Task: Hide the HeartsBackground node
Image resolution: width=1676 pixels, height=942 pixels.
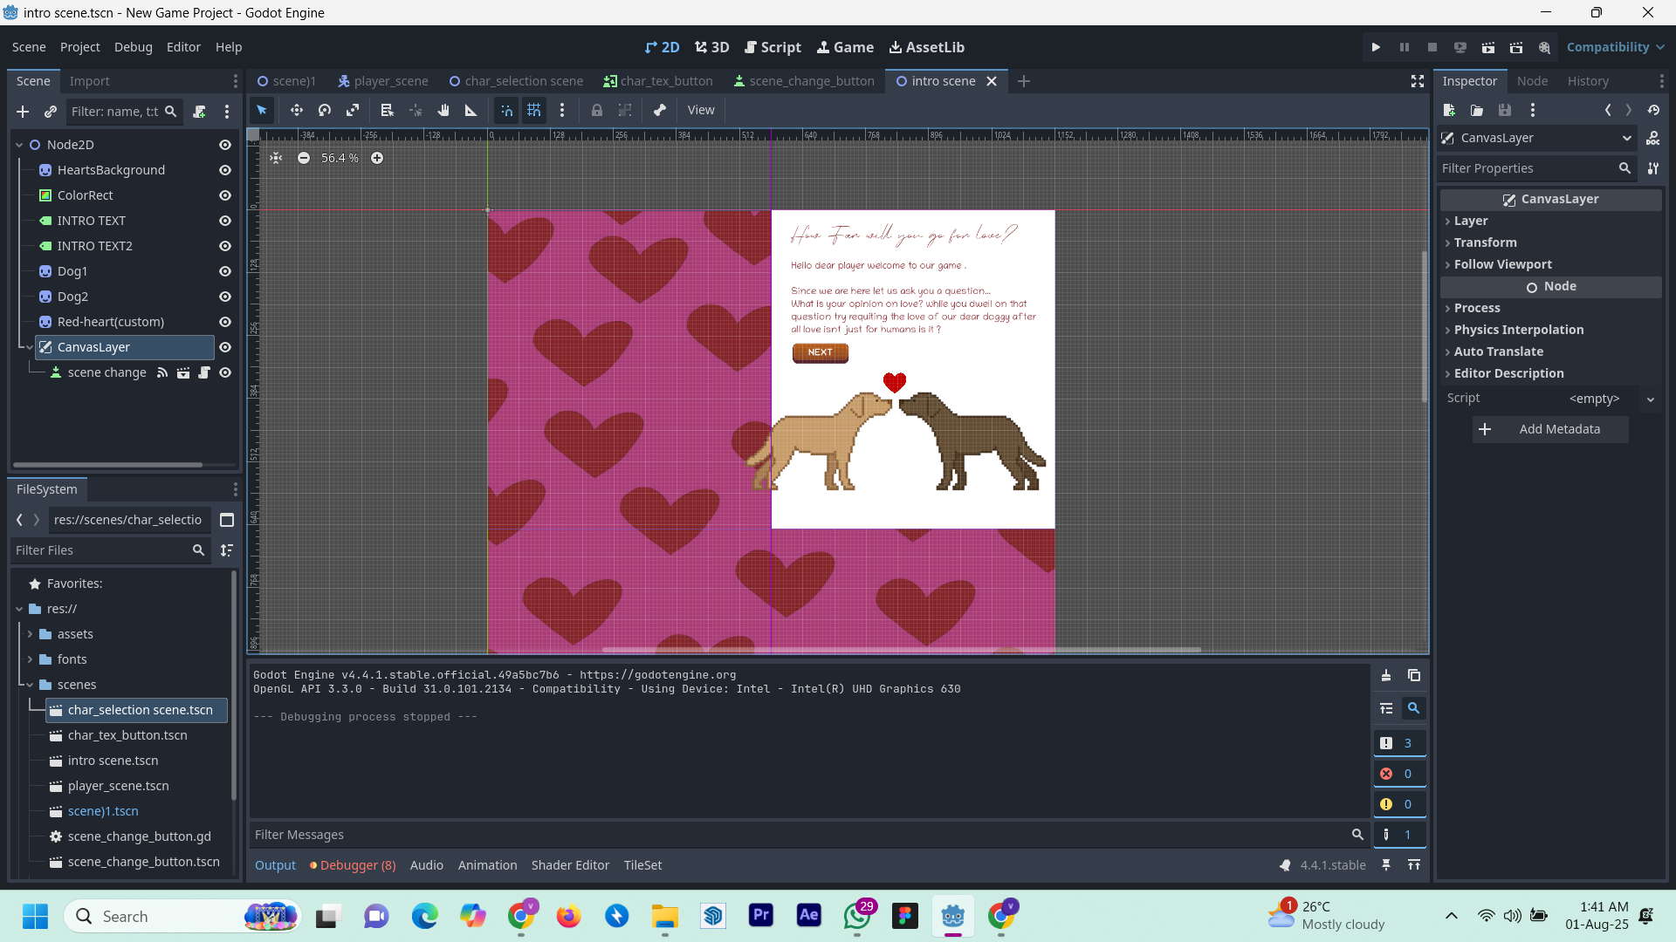Action: coord(225,170)
